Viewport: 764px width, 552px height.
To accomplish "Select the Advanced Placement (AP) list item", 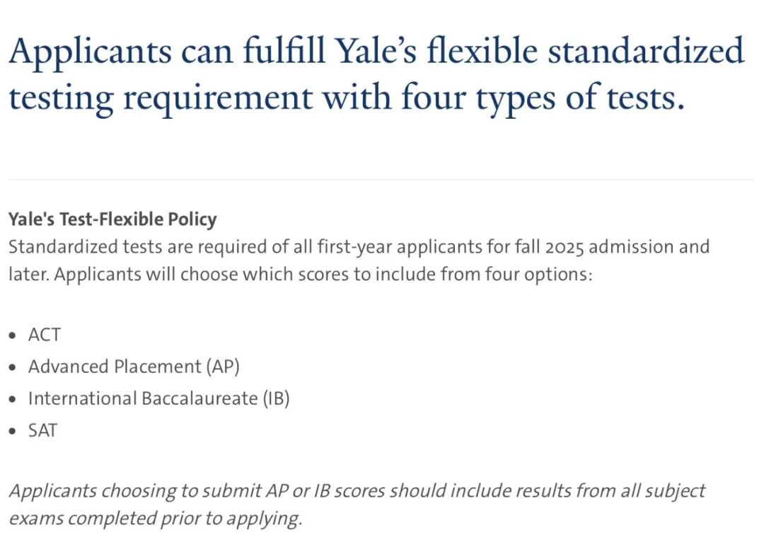I will pyautogui.click(x=134, y=367).
